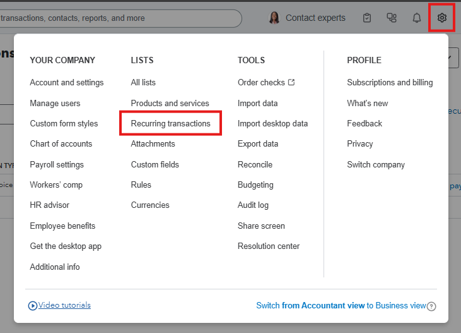Image resolution: width=461 pixels, height=333 pixels.
Task: Open Subscriptions and billing
Action: point(390,82)
